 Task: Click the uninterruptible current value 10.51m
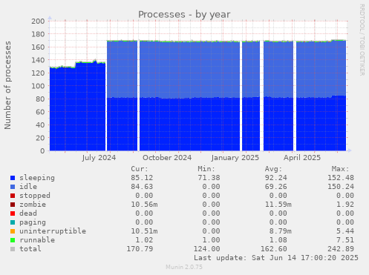tap(144, 231)
